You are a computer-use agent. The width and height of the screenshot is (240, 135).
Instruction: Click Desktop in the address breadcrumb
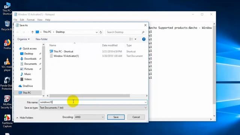tap(60, 32)
